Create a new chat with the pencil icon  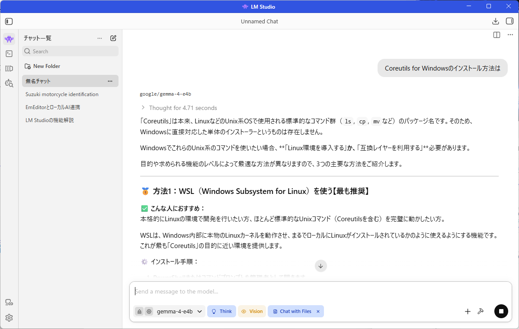[113, 38]
